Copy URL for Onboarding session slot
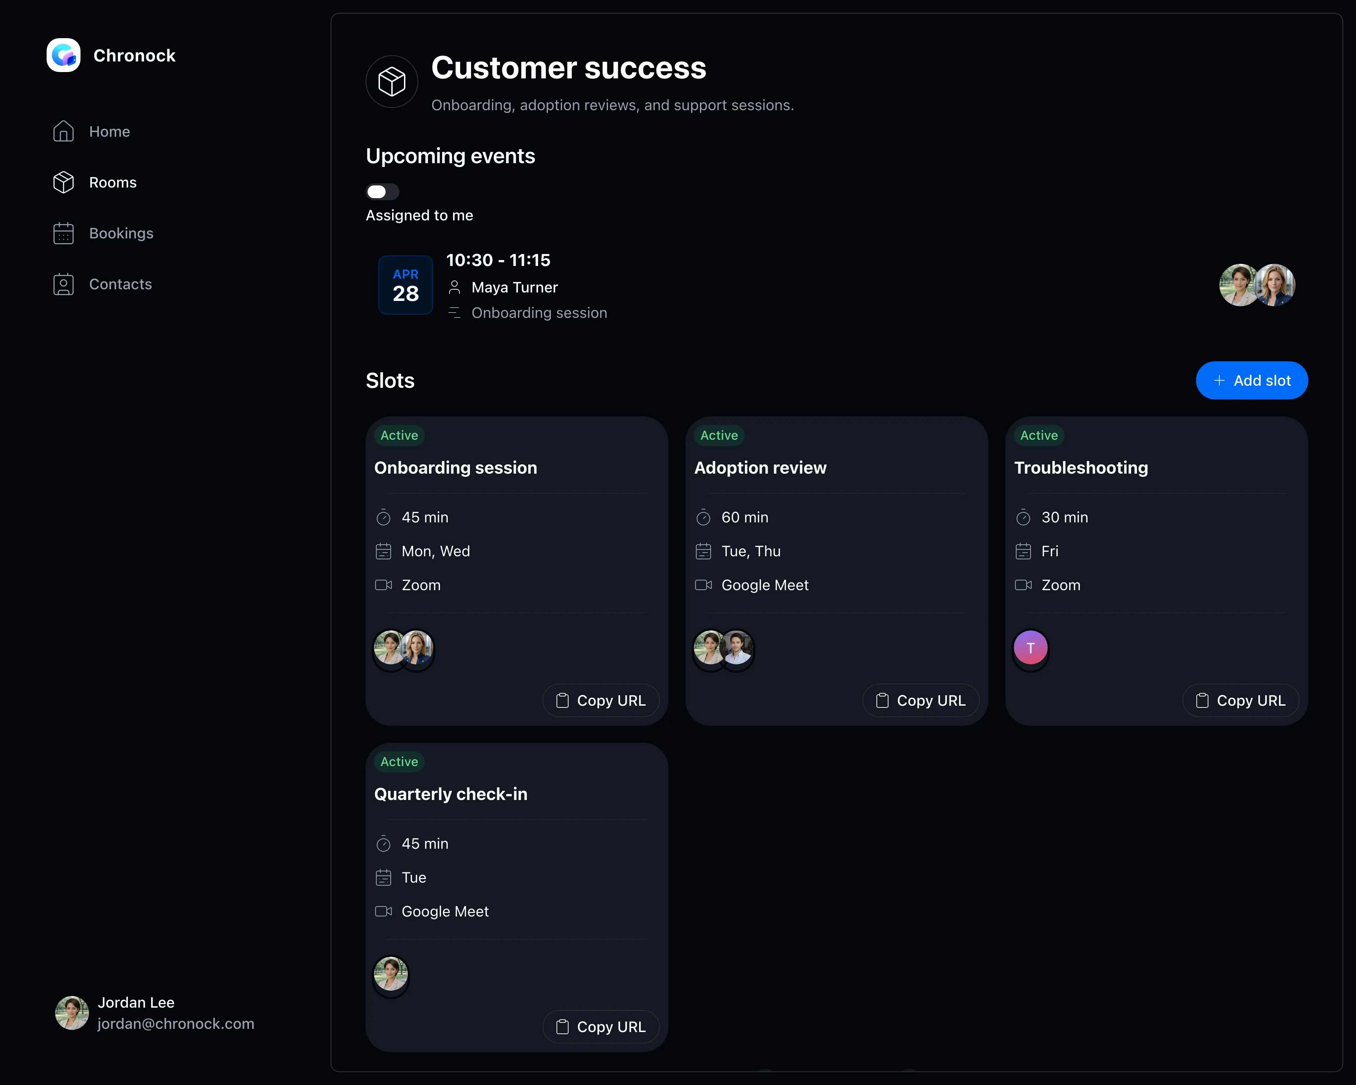This screenshot has height=1085, width=1356. point(601,701)
